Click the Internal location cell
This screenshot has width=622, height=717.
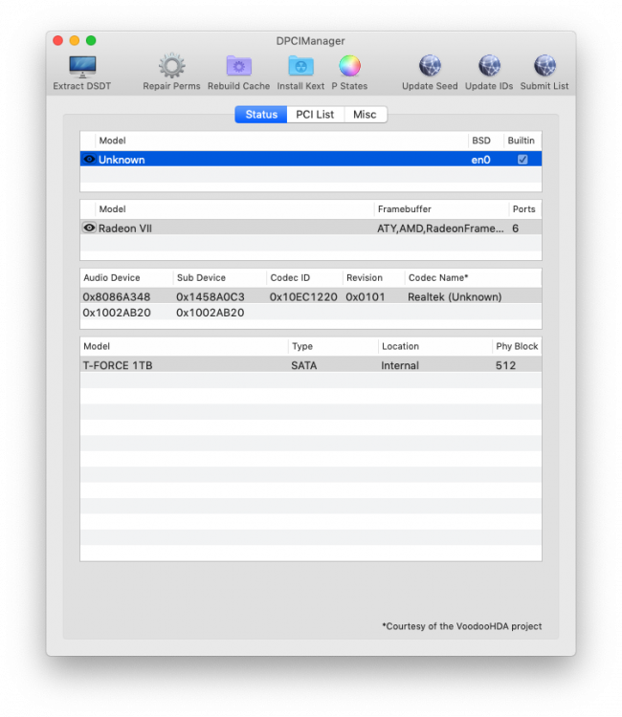coord(400,365)
